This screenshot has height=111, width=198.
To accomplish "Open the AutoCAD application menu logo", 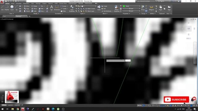I will click(2, 2).
